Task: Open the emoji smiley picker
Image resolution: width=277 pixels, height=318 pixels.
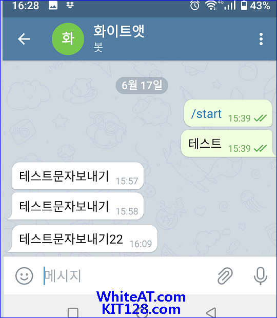Action: 24,276
